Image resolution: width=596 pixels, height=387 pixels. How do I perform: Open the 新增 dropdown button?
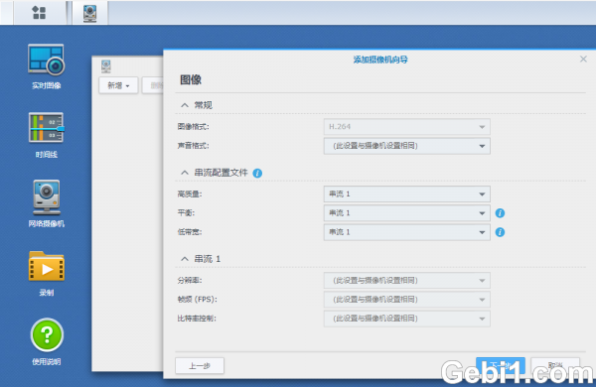click(118, 85)
